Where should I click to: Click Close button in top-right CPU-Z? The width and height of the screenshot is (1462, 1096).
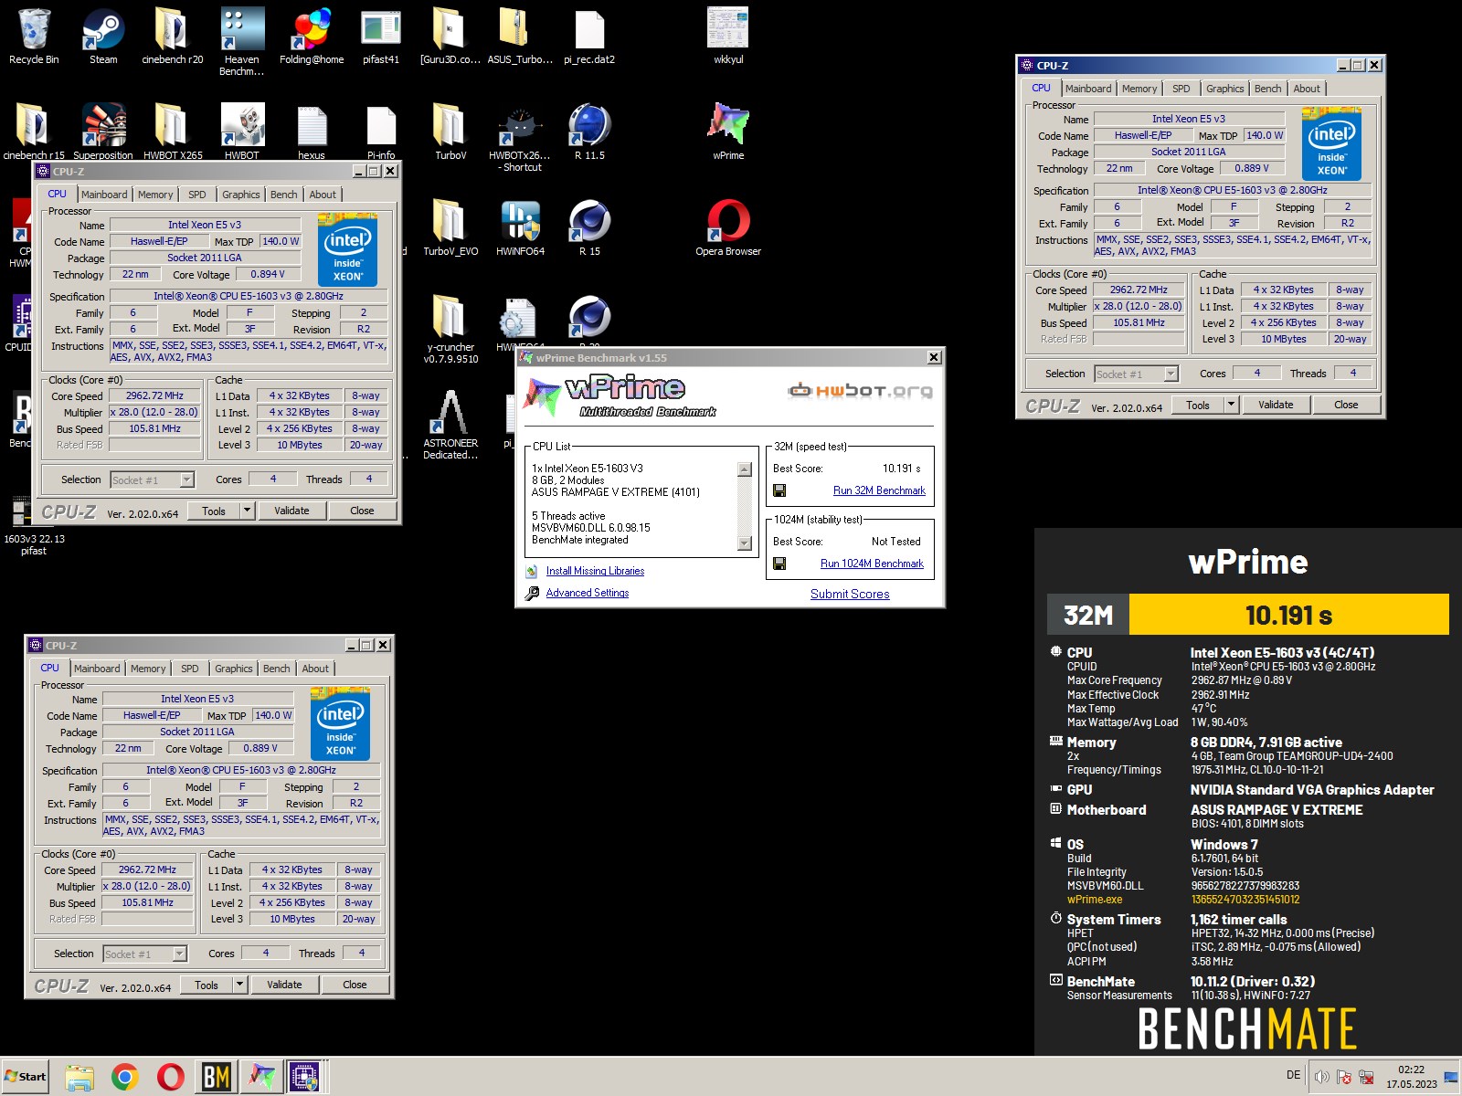click(x=1346, y=405)
